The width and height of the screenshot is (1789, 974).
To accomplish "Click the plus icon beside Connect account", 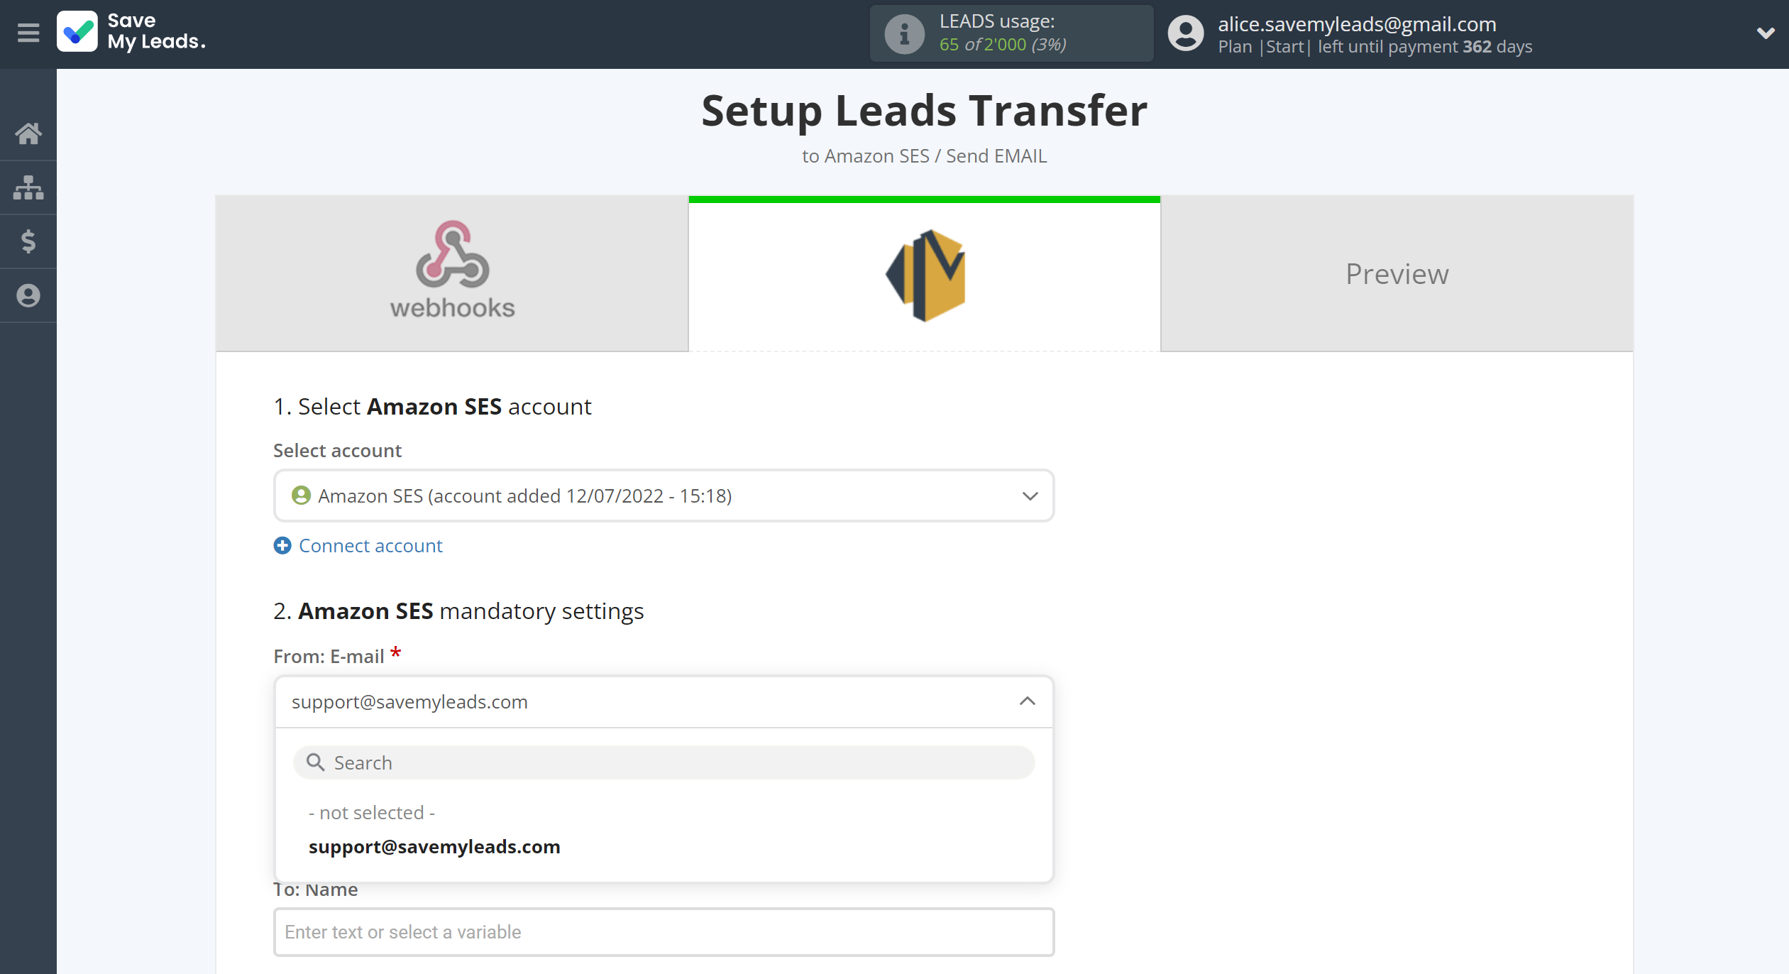I will (x=282, y=545).
